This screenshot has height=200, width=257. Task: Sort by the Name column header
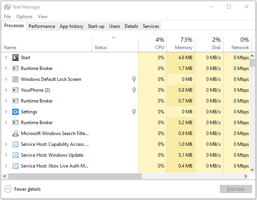47,44
